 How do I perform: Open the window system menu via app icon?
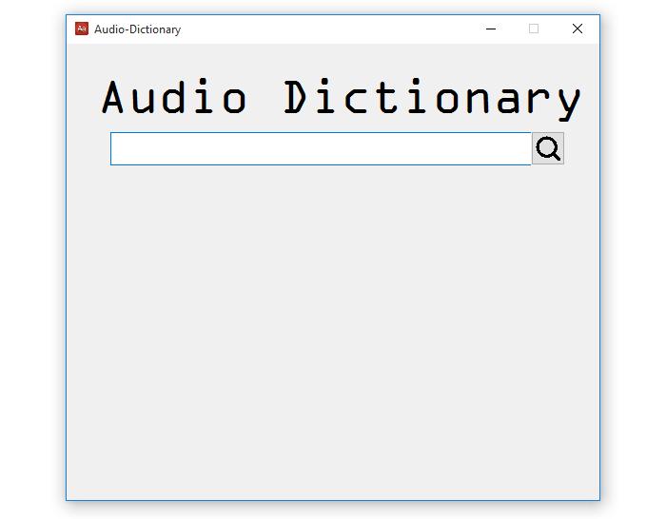tap(82, 29)
